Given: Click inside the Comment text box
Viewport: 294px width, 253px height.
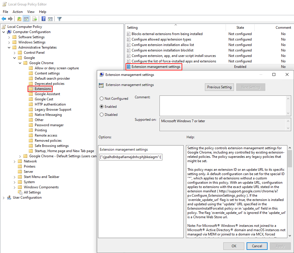Looking at the screenshot, I should pos(223,106).
